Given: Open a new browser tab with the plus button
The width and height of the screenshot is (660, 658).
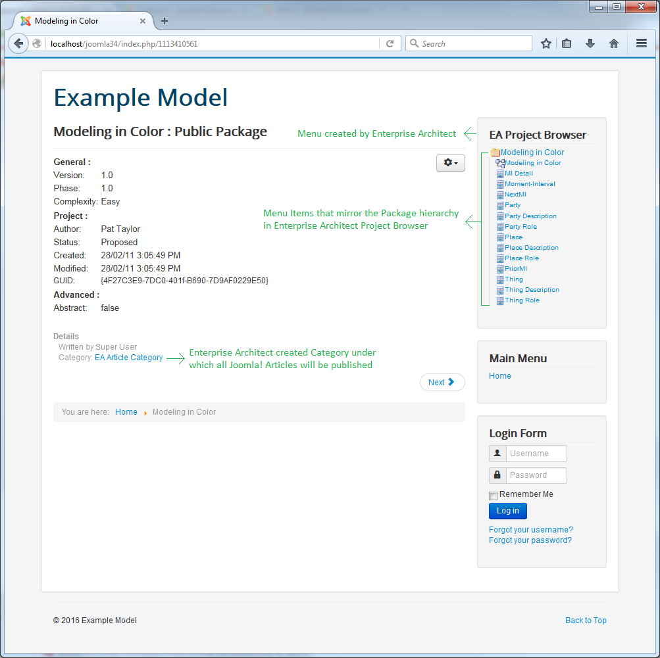Looking at the screenshot, I should click(164, 20).
